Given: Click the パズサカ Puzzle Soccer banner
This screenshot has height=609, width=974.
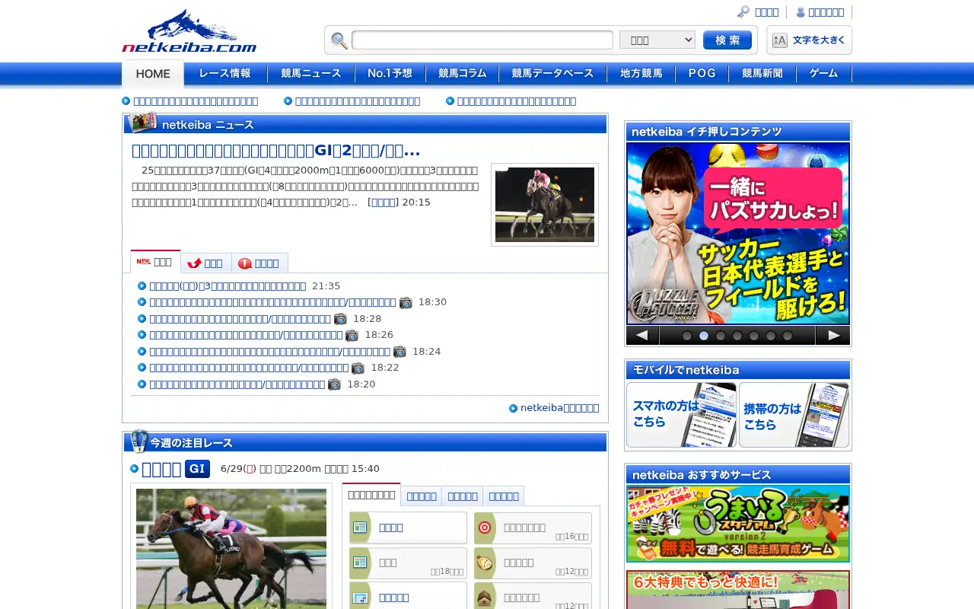Looking at the screenshot, I should (738, 234).
